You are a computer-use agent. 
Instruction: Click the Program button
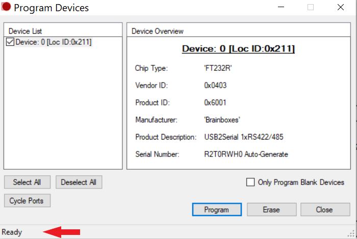pos(216,209)
